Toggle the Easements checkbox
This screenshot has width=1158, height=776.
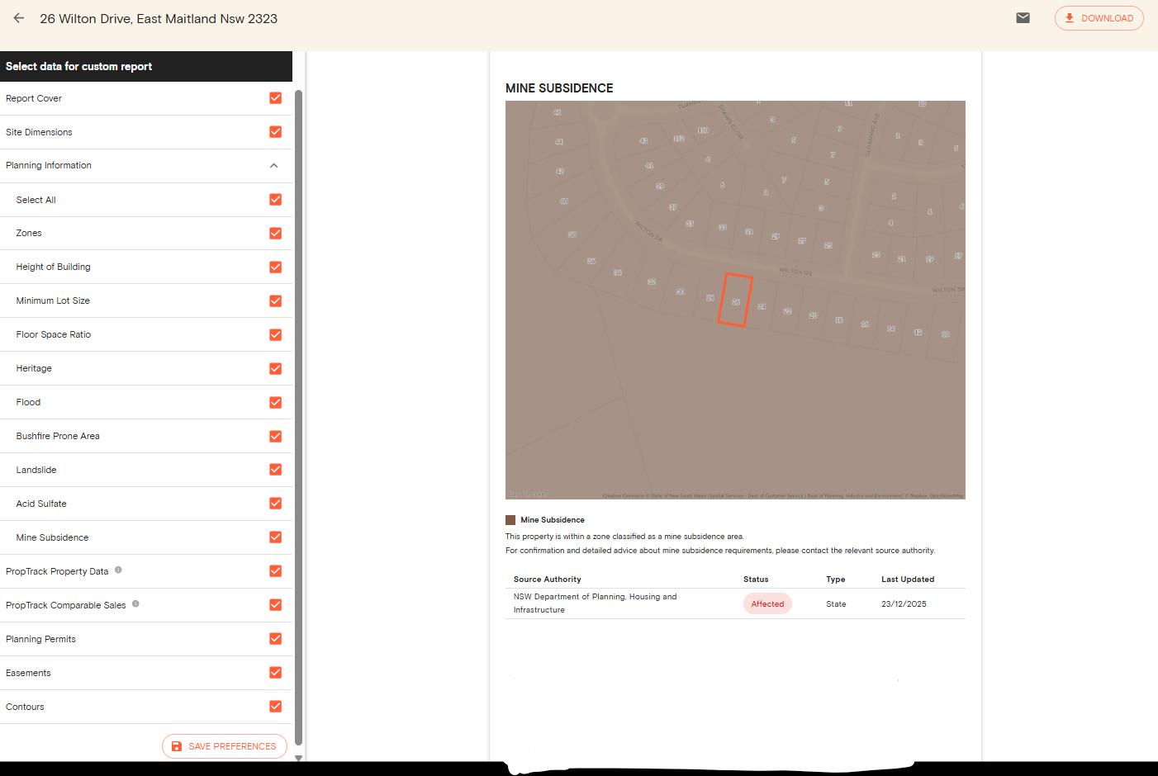[x=276, y=673]
